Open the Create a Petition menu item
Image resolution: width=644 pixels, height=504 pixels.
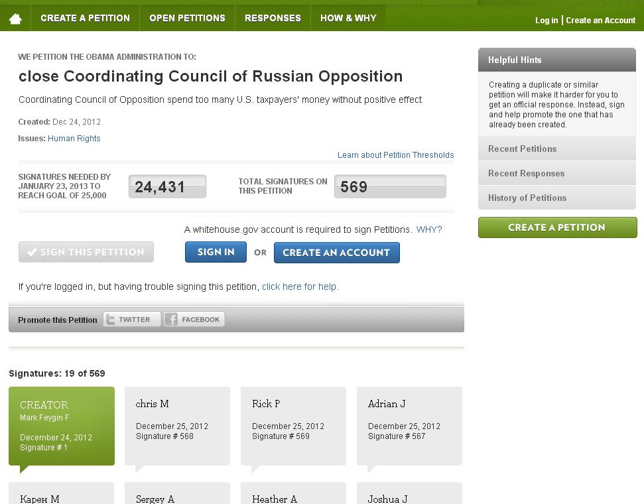pyautogui.click(x=85, y=18)
